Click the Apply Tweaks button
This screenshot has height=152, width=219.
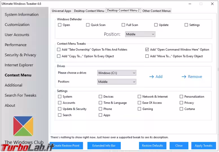click(203, 146)
